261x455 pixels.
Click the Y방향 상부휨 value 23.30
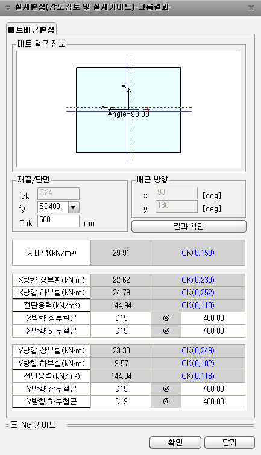tap(121, 351)
